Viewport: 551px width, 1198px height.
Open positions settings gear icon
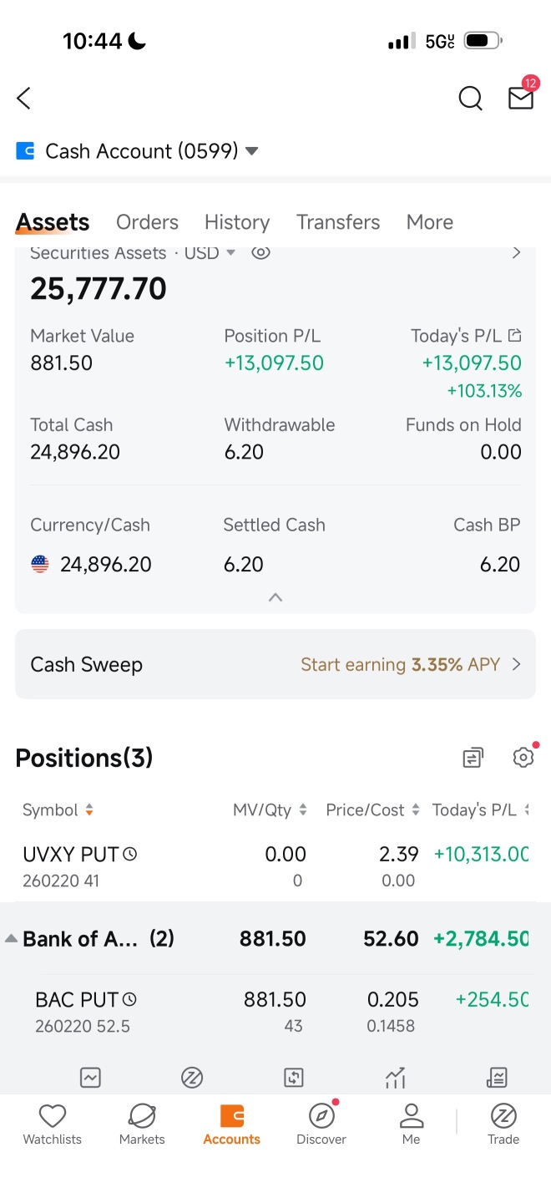click(x=523, y=757)
